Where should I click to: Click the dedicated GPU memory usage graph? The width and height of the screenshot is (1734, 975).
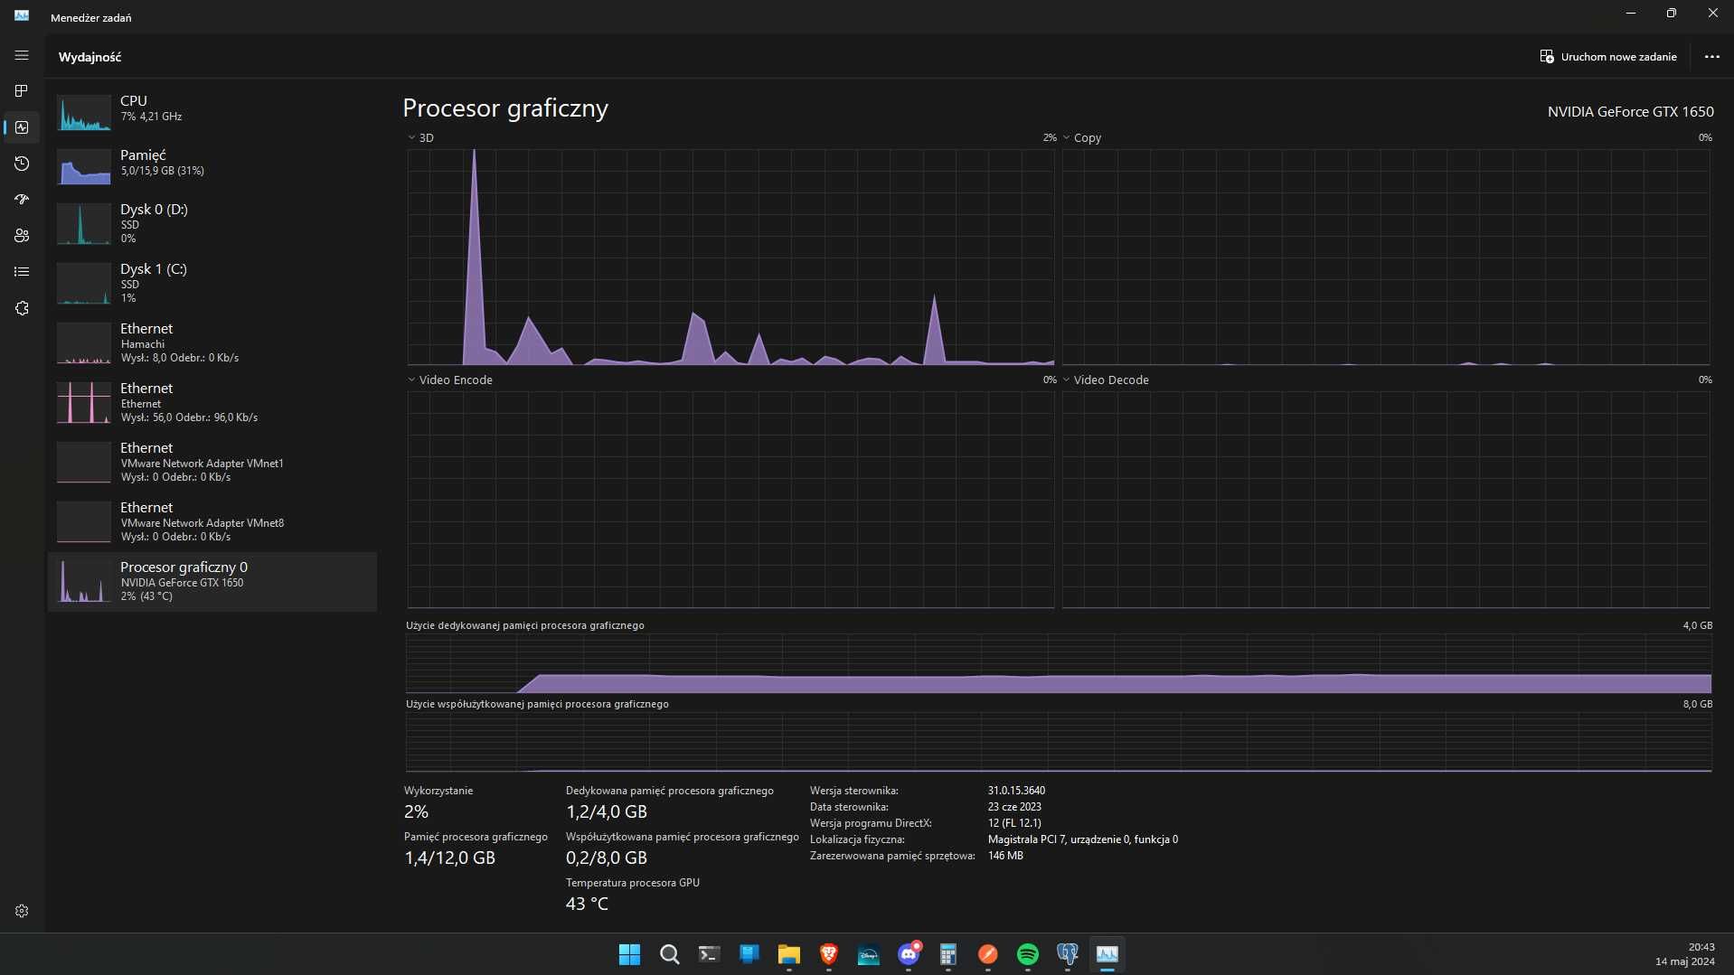tap(1059, 663)
